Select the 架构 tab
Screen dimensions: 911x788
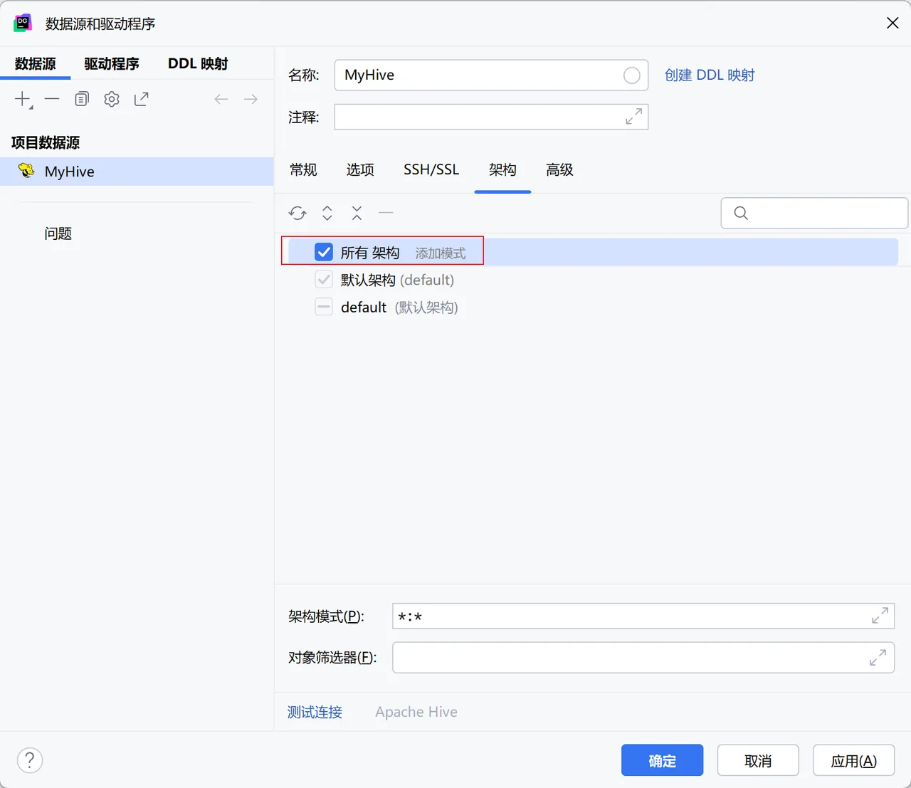(502, 170)
